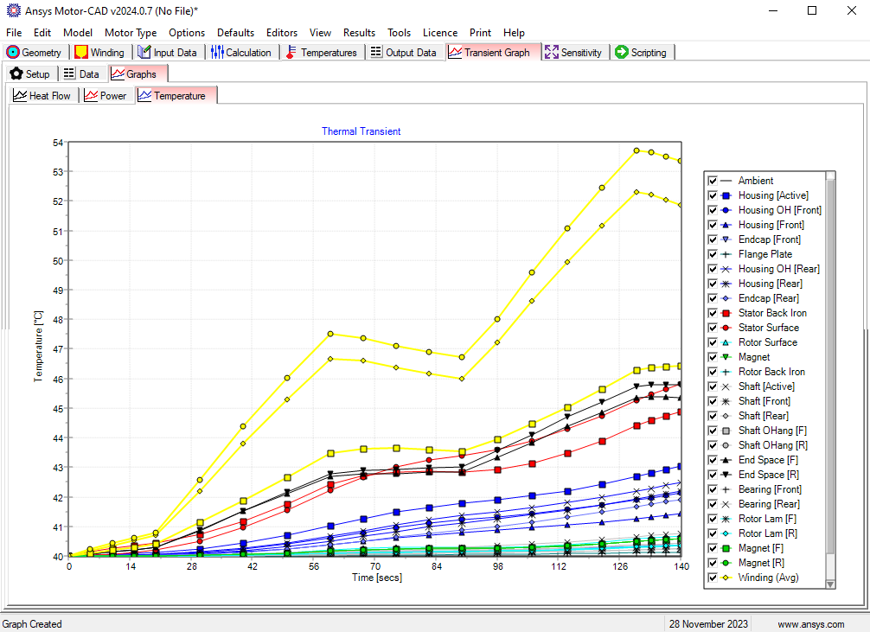Open the Print menu
Viewport: 870px width, 632px height.
point(480,33)
